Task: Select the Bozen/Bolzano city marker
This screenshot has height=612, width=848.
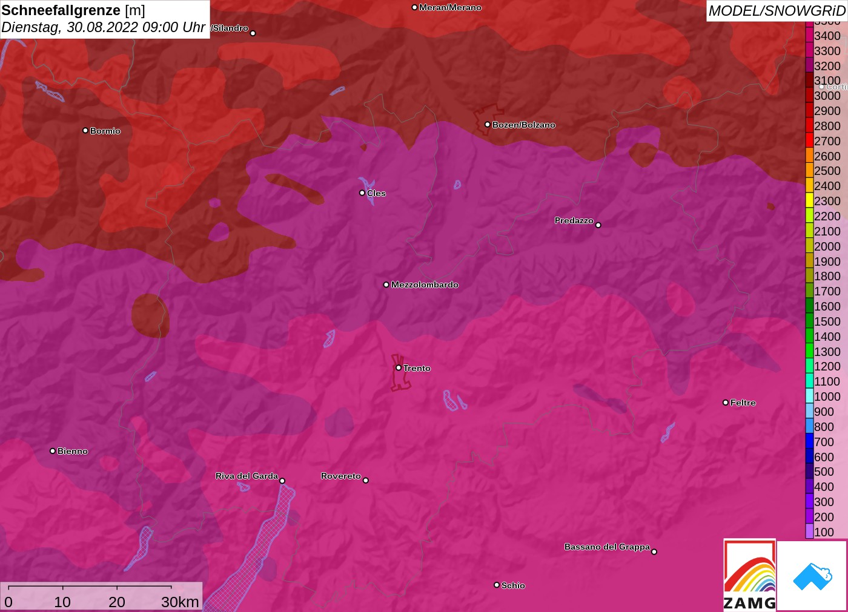Action: click(x=487, y=124)
